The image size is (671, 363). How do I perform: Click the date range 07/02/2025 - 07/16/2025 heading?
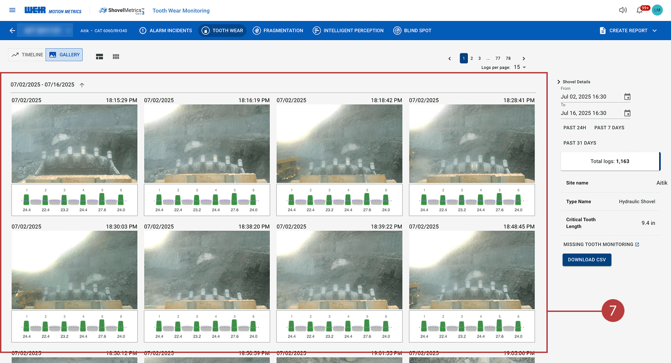[x=42, y=85]
